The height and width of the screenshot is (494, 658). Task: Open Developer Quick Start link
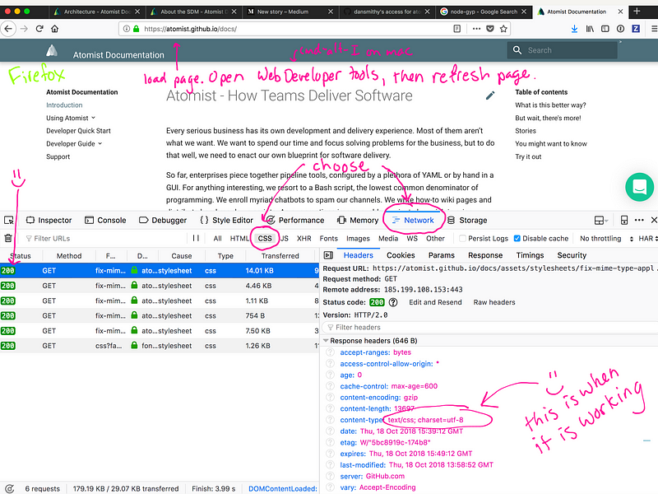click(x=78, y=131)
